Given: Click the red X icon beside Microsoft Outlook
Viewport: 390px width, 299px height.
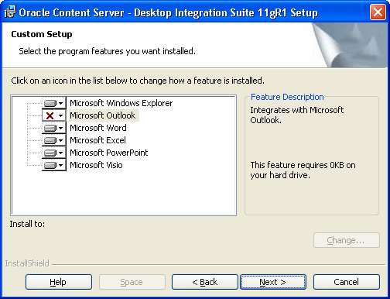Looking at the screenshot, I should pos(50,115).
